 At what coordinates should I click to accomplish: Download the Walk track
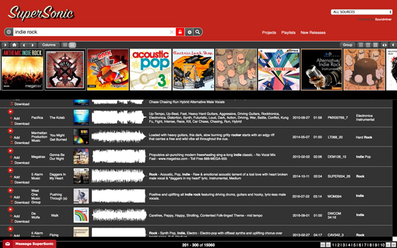tap(20, 221)
